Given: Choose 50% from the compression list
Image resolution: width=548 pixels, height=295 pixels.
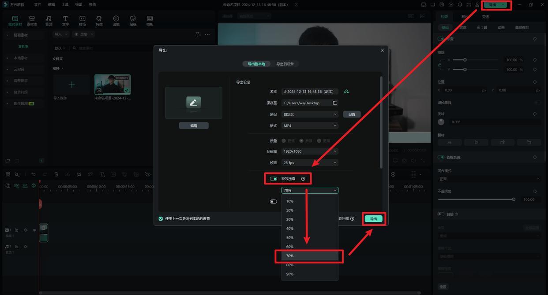Looking at the screenshot, I should [290, 238].
